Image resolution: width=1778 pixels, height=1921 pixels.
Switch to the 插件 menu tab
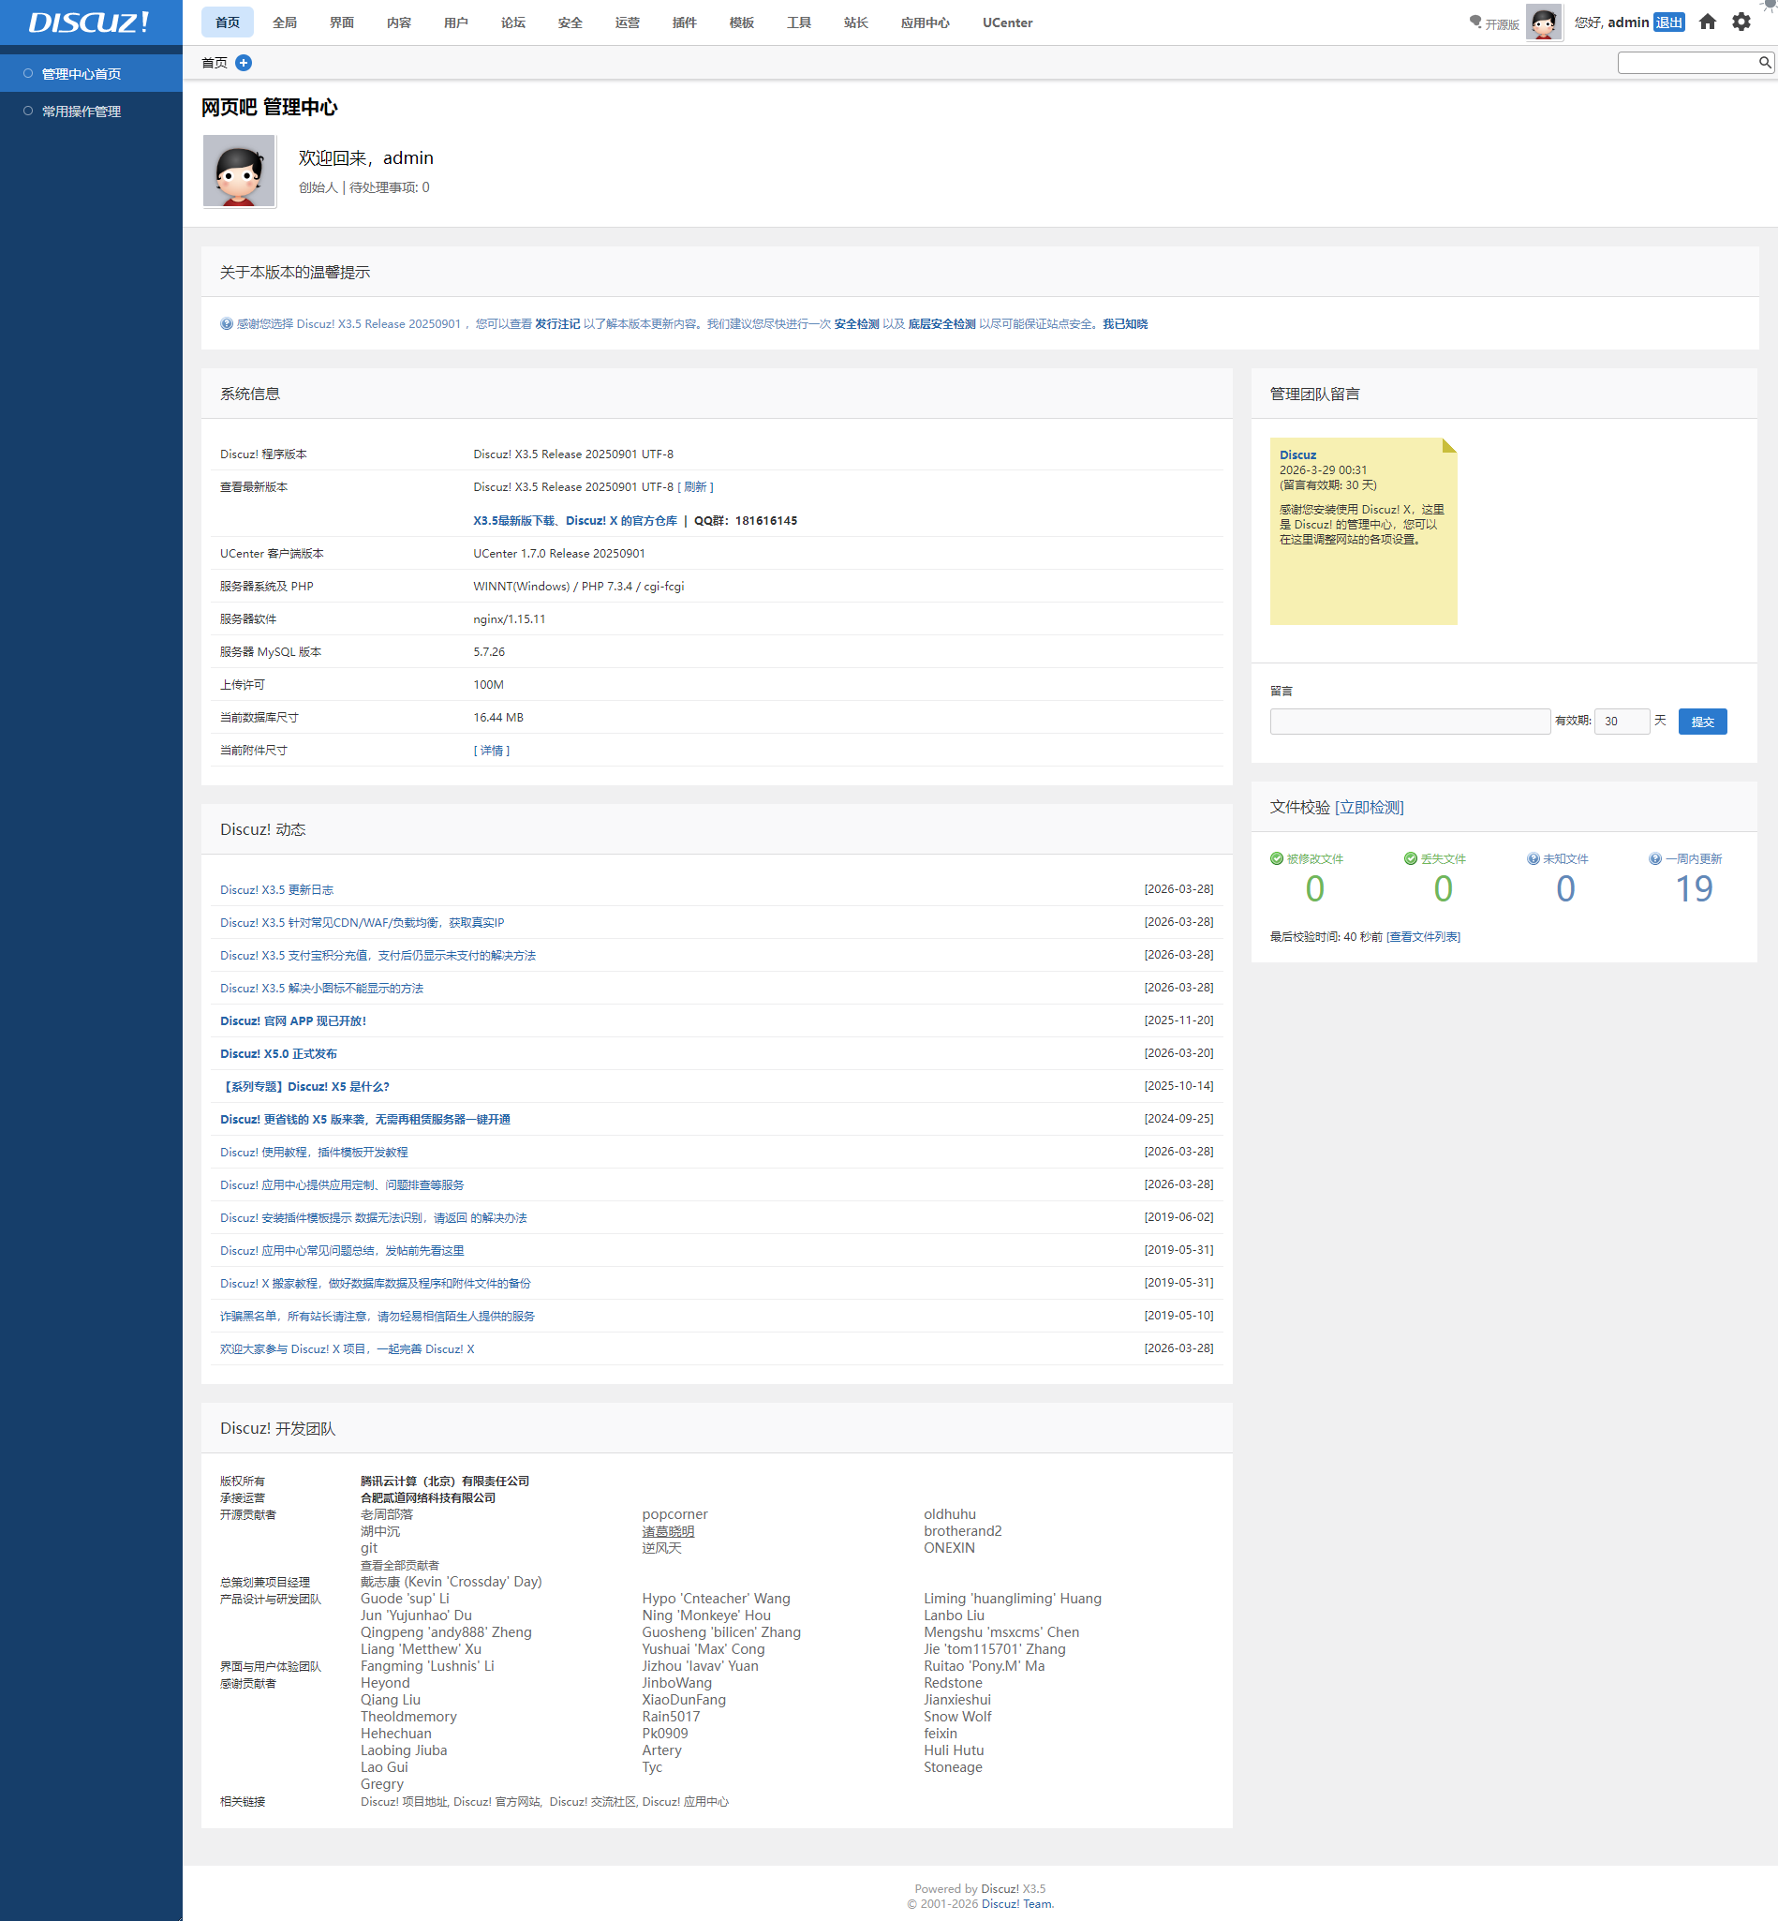(684, 22)
